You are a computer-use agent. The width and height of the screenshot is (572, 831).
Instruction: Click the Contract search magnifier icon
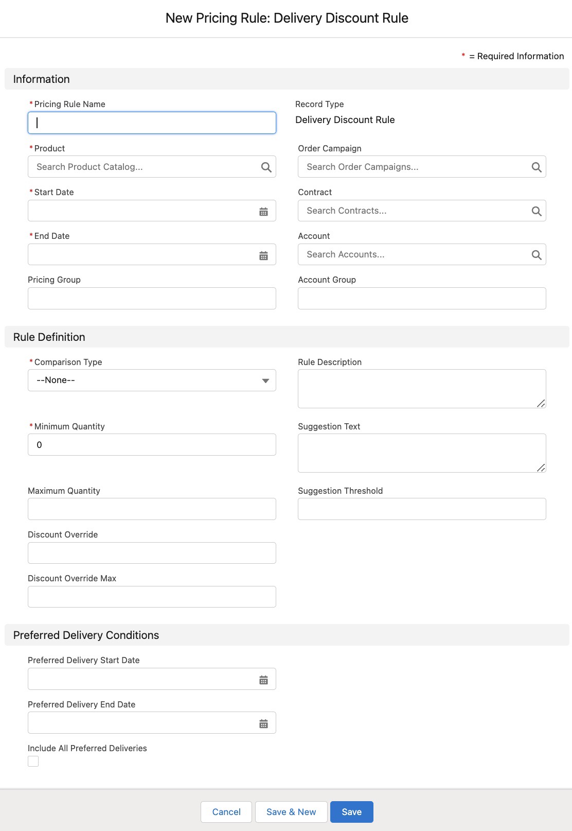(536, 211)
